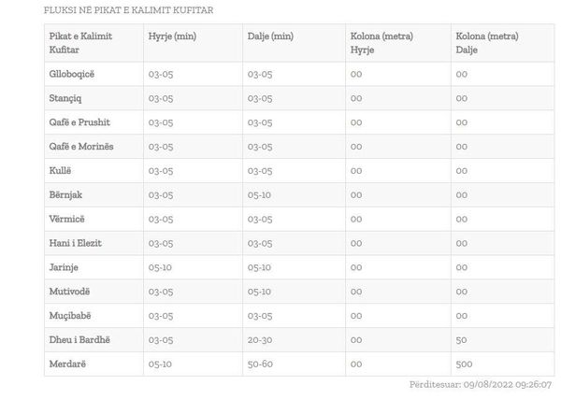This screenshot has height=400, width=561.
Task: Select the Stançiq row name cell
Action: (65, 98)
